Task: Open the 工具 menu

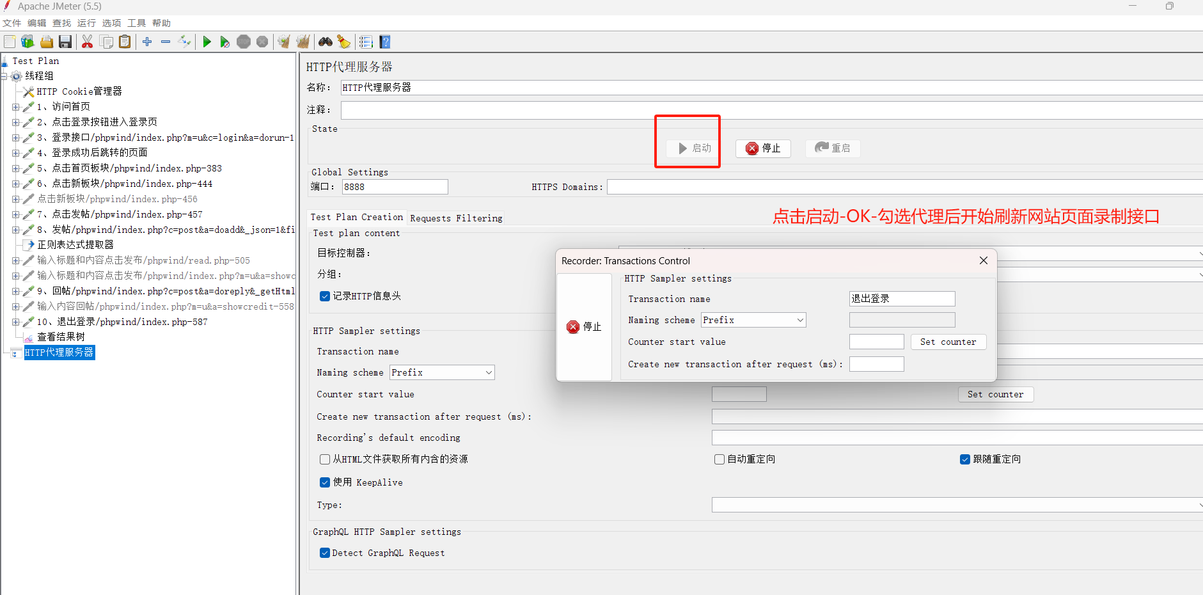Action: pyautogui.click(x=137, y=23)
